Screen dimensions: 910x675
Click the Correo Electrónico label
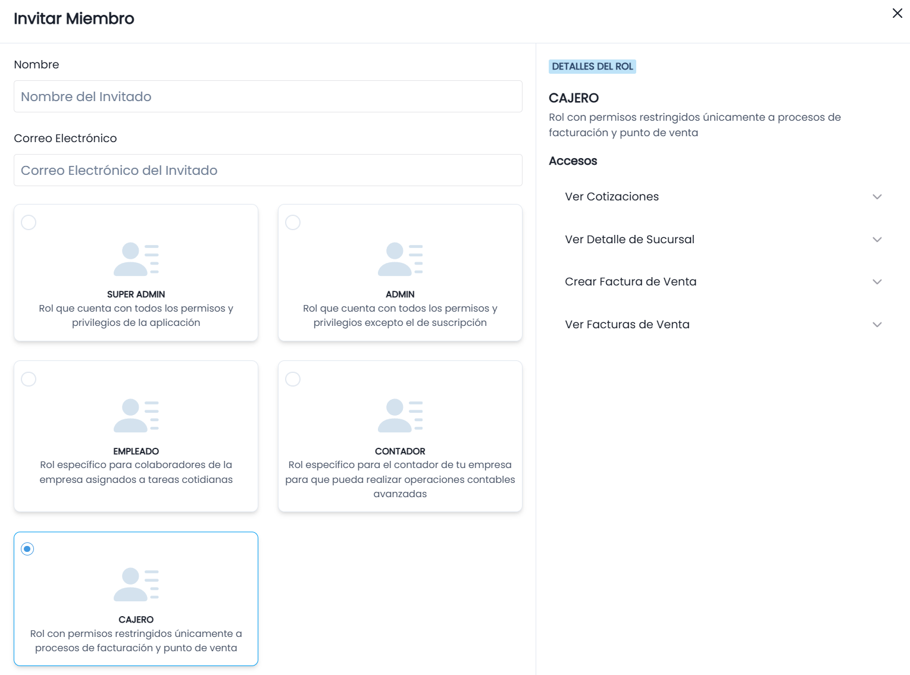(65, 139)
